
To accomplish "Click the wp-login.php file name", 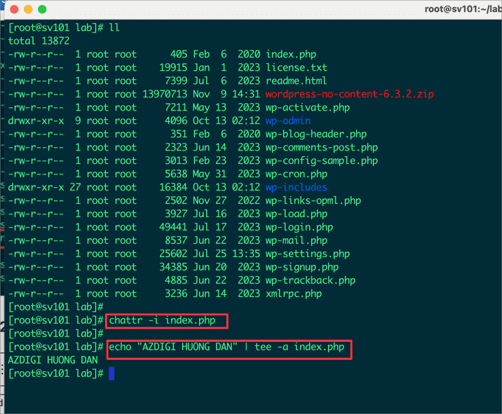I will tap(299, 228).
